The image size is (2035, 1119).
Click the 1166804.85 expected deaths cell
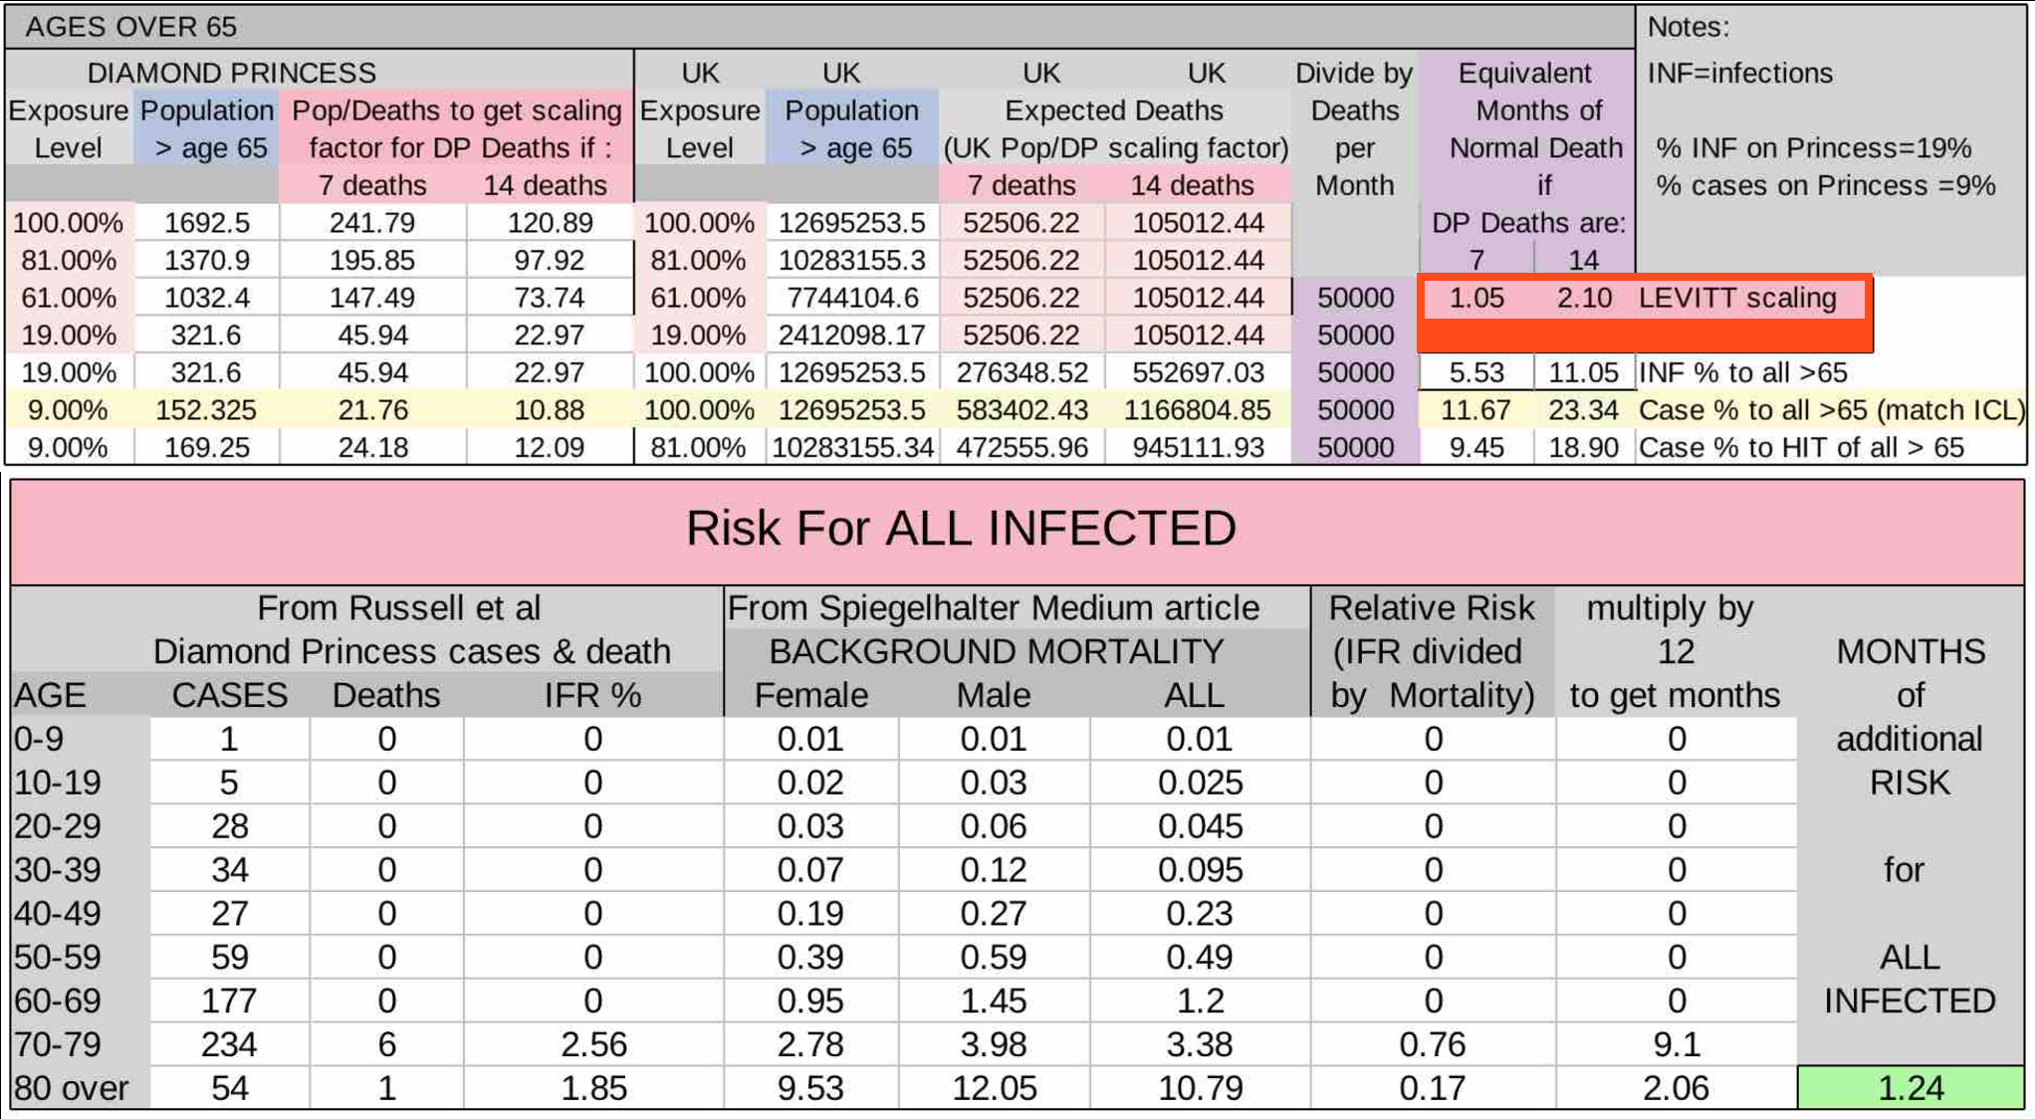(1198, 410)
